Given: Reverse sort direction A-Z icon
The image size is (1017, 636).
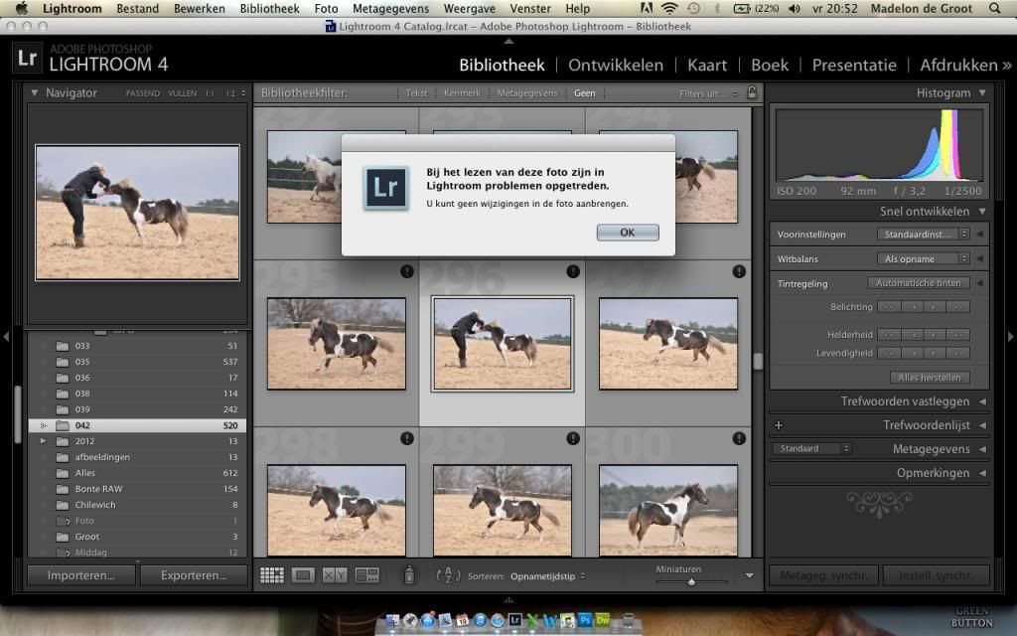Looking at the screenshot, I should pos(448,575).
